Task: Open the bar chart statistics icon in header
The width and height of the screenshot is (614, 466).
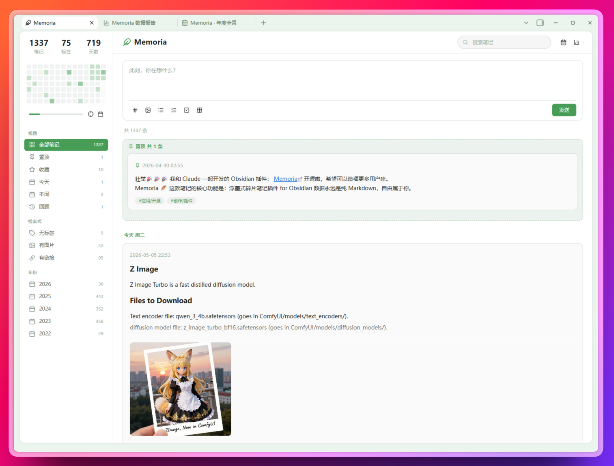Action: pyautogui.click(x=576, y=42)
